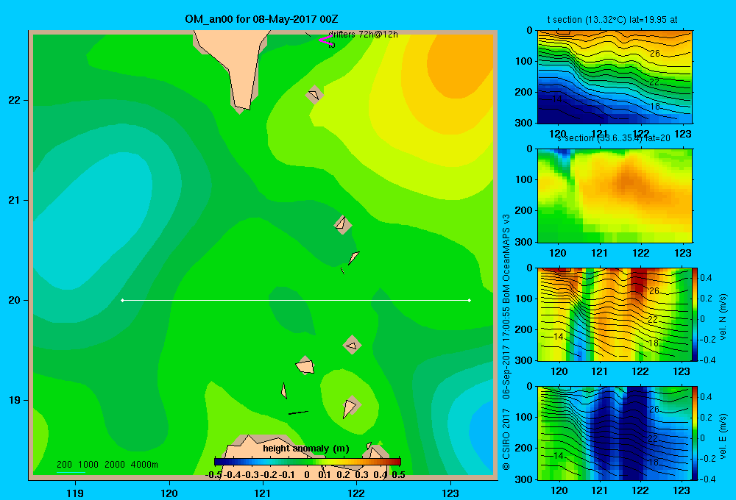This screenshot has height=500, width=736.
Task: Click the "vel. E (m/s)" axis label
Action: [723, 436]
